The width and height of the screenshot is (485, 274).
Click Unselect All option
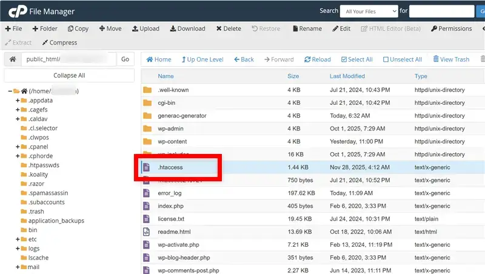tap(402, 59)
